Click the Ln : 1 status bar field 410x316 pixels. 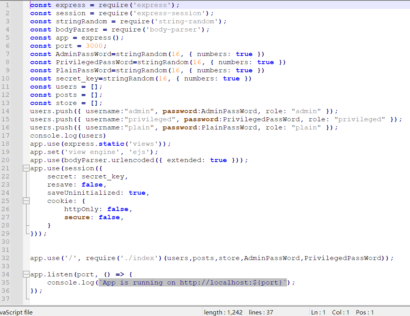pyautogui.click(x=318, y=312)
